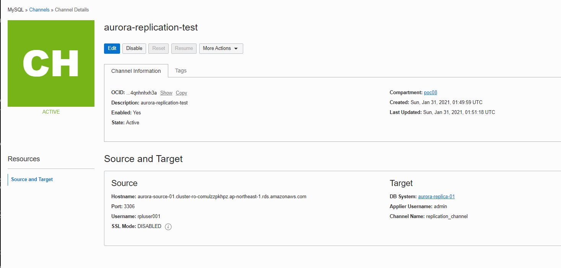Click the aurora-replication-test page title
This screenshot has height=268, width=561.
pyautogui.click(x=151, y=27)
